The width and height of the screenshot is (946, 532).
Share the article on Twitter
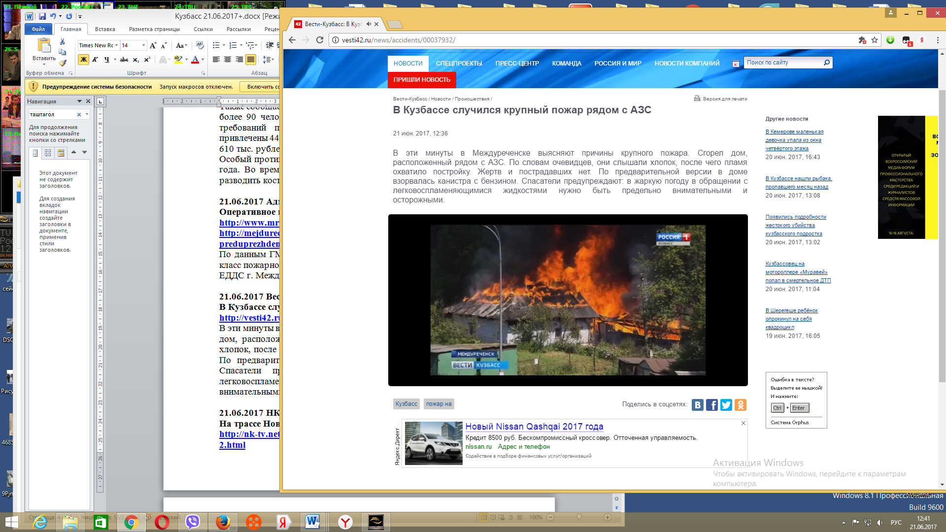[726, 405]
